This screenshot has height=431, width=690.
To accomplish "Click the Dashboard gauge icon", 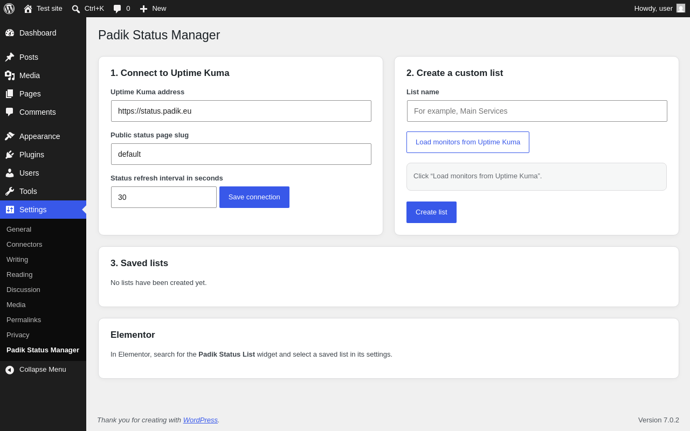I will point(10,33).
